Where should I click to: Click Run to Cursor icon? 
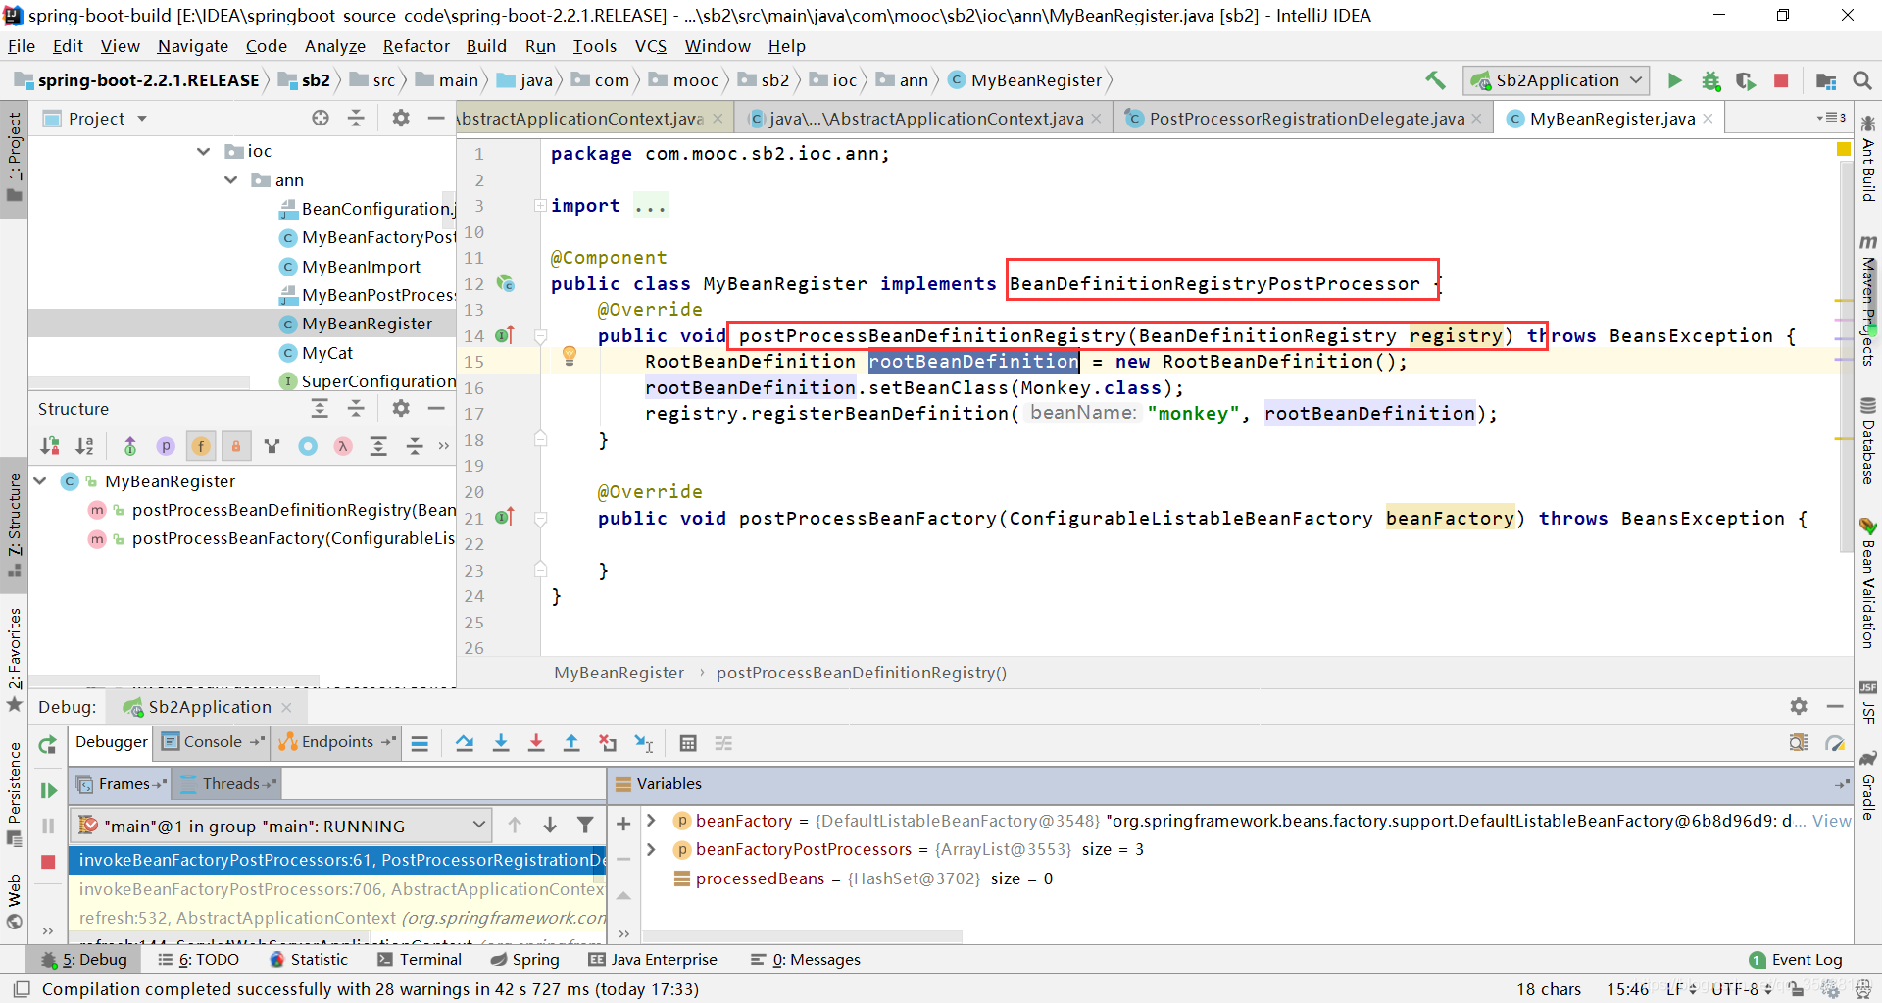pyautogui.click(x=644, y=743)
